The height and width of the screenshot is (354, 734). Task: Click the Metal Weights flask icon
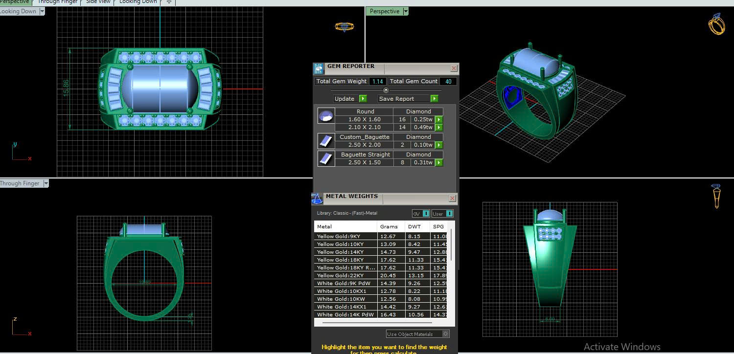click(x=317, y=199)
